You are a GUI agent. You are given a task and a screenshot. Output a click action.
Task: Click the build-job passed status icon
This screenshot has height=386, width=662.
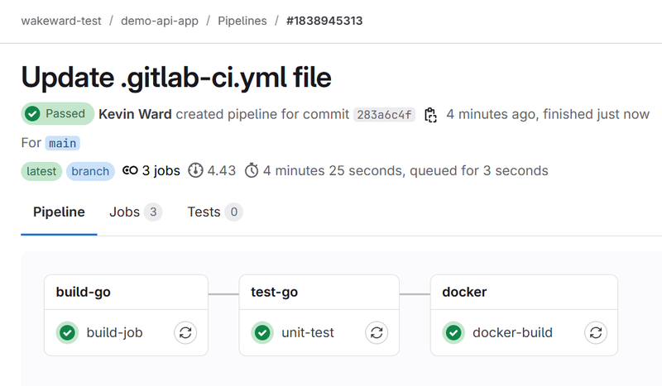pos(67,333)
